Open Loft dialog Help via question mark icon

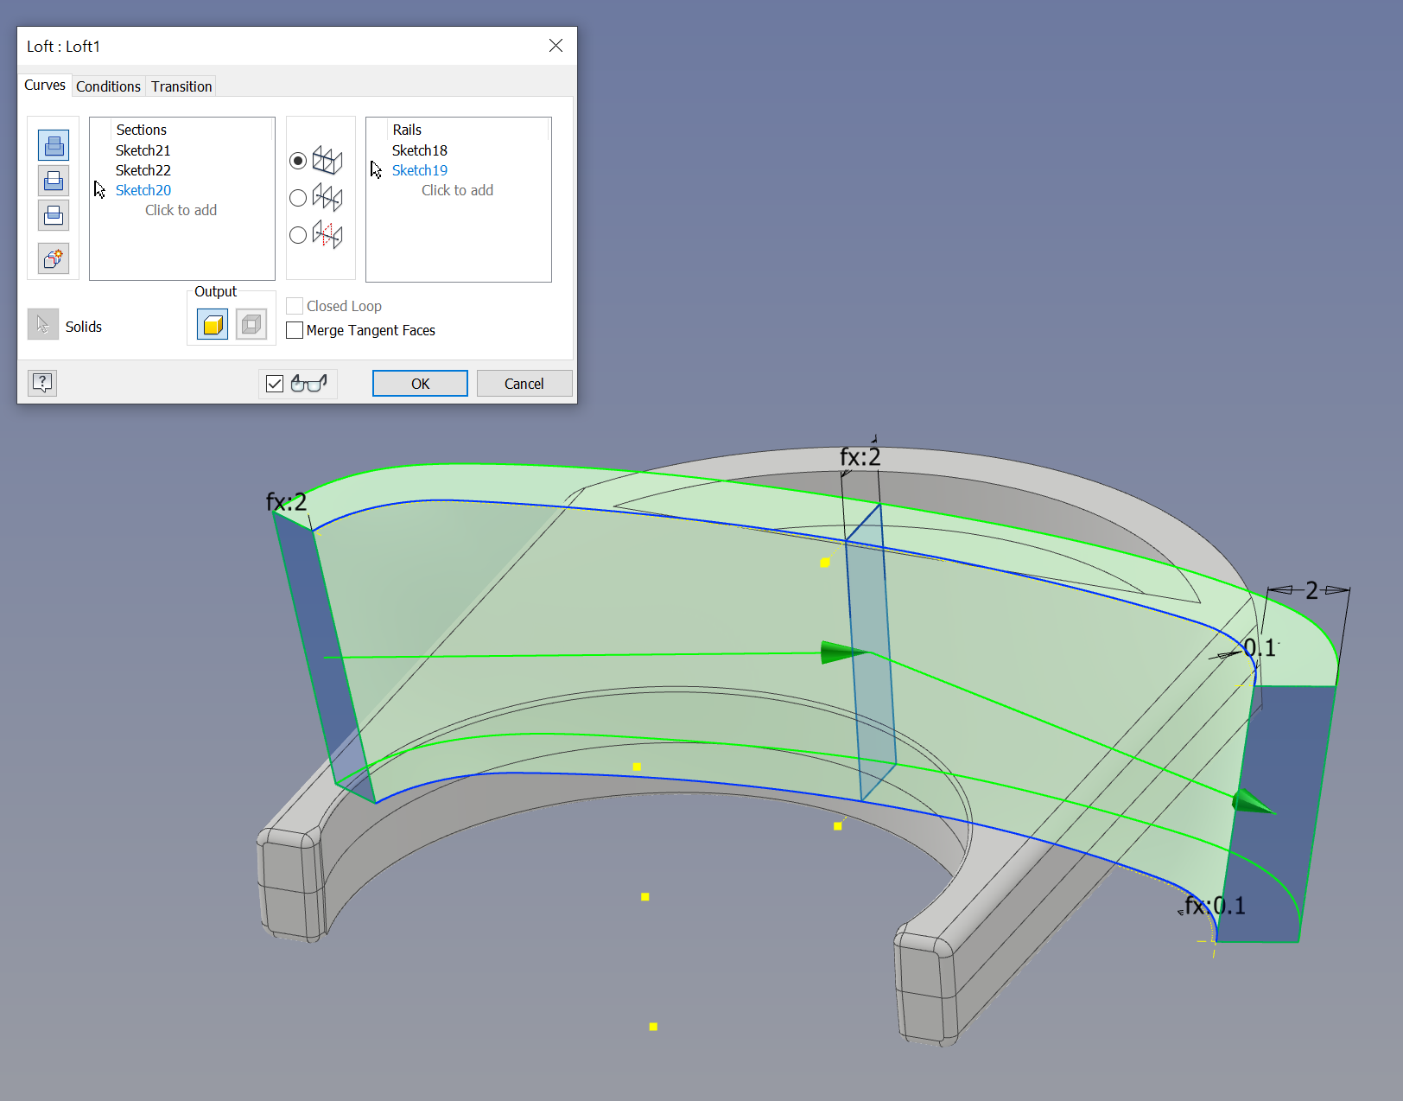click(42, 383)
